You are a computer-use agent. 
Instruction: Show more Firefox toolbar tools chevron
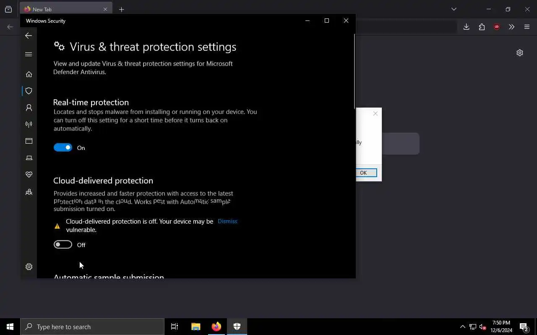tap(511, 27)
